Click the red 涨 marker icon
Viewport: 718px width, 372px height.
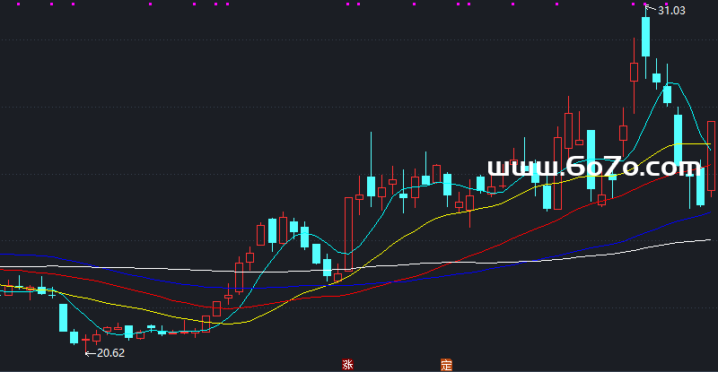click(x=347, y=365)
